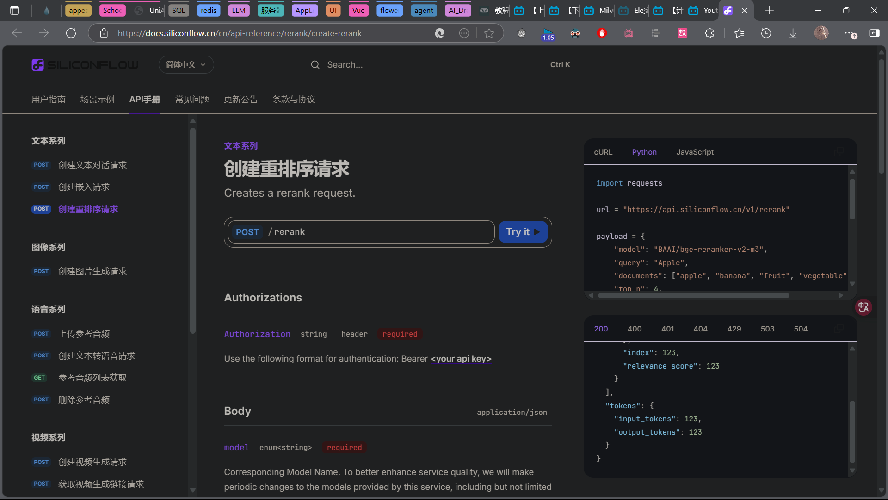Click the copy icon on the code sample panel
The height and width of the screenshot is (500, 888).
click(x=838, y=152)
